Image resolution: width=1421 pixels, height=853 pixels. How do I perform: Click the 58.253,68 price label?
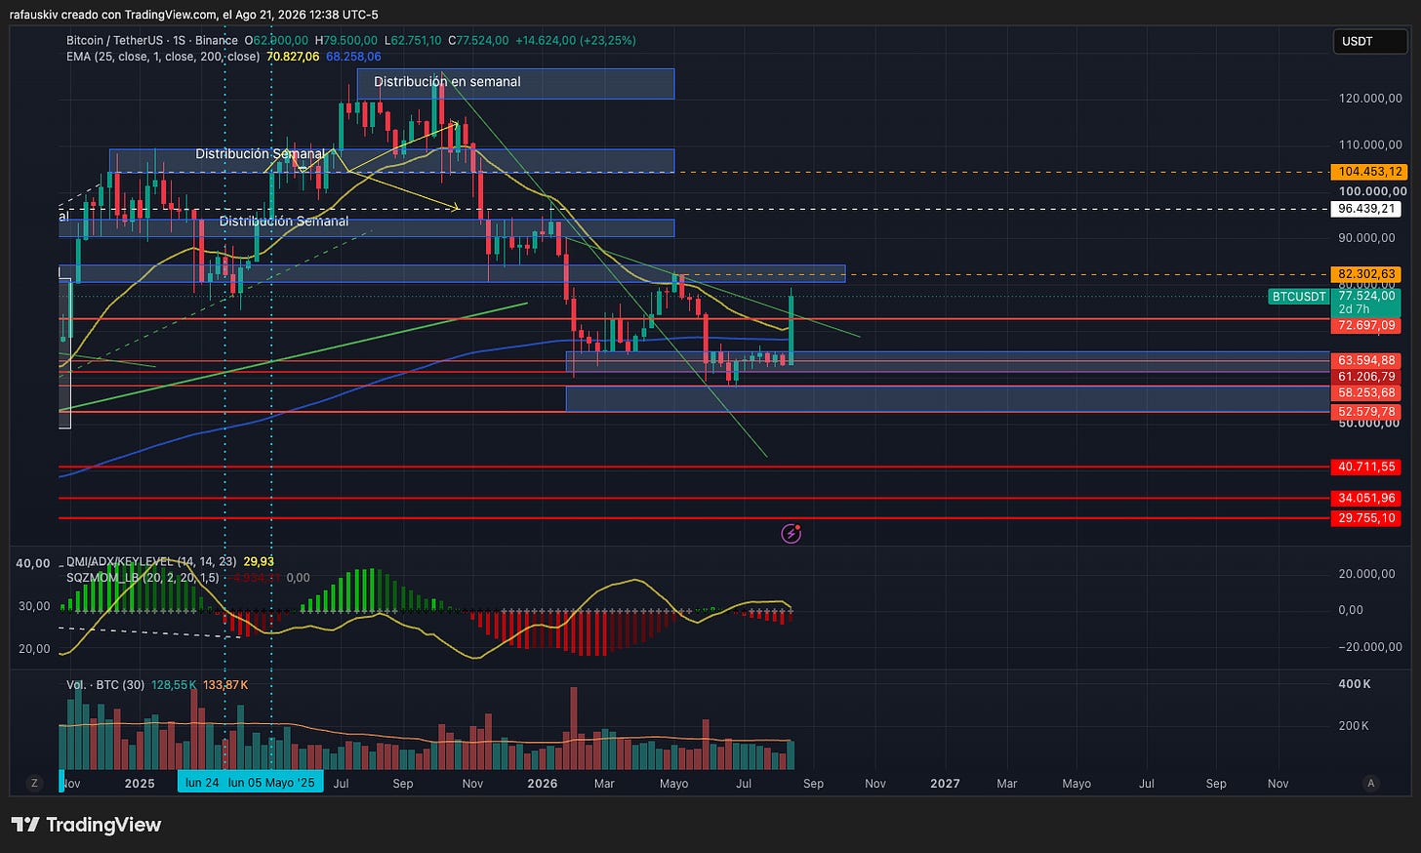pos(1366,393)
